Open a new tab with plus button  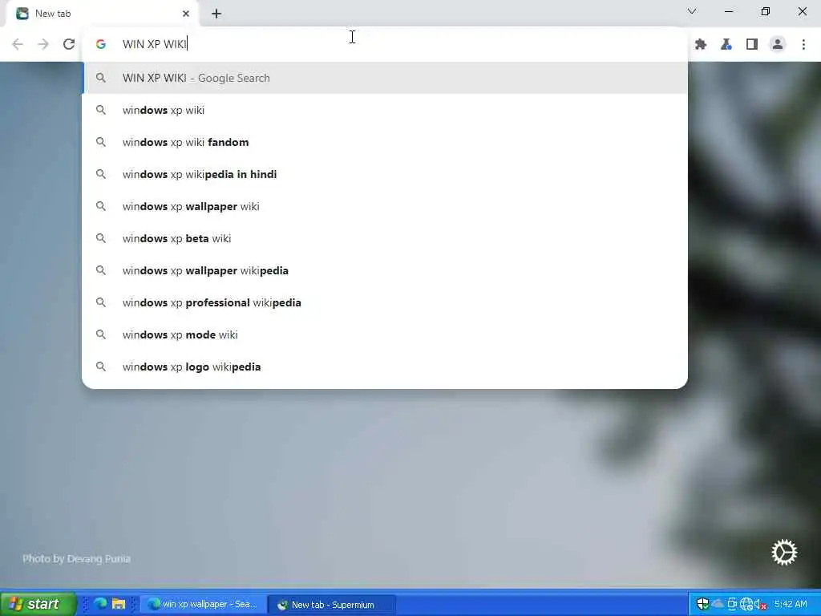(x=216, y=14)
